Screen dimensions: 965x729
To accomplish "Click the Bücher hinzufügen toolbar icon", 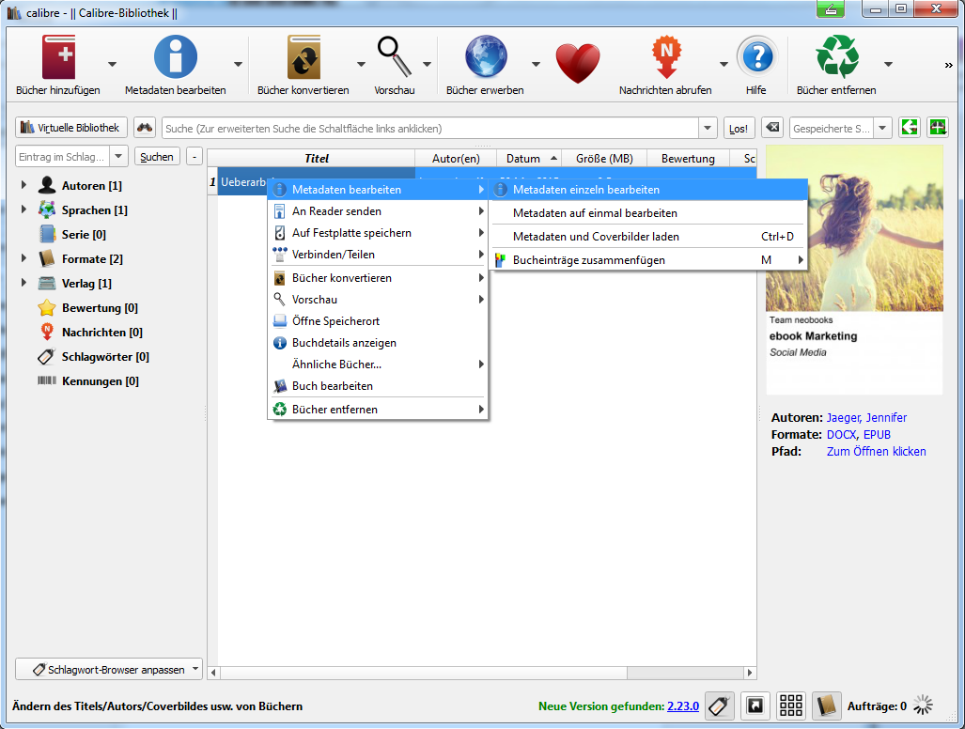I will click(58, 58).
